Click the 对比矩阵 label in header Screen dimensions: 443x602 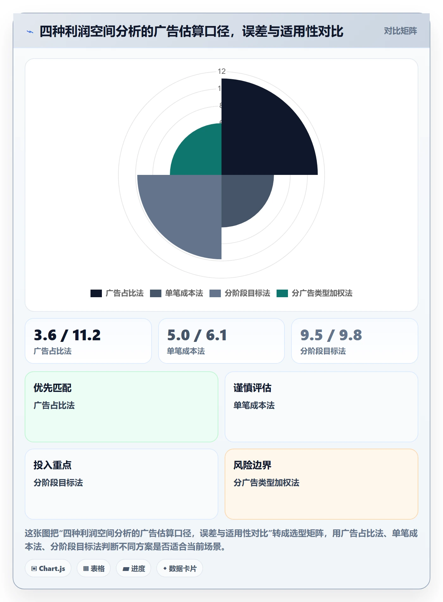(400, 31)
